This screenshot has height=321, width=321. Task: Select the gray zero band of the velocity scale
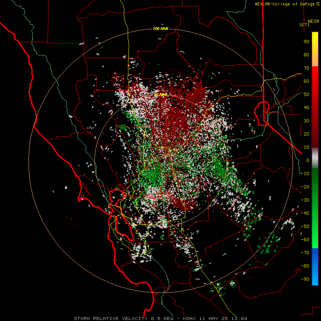pos(315,158)
